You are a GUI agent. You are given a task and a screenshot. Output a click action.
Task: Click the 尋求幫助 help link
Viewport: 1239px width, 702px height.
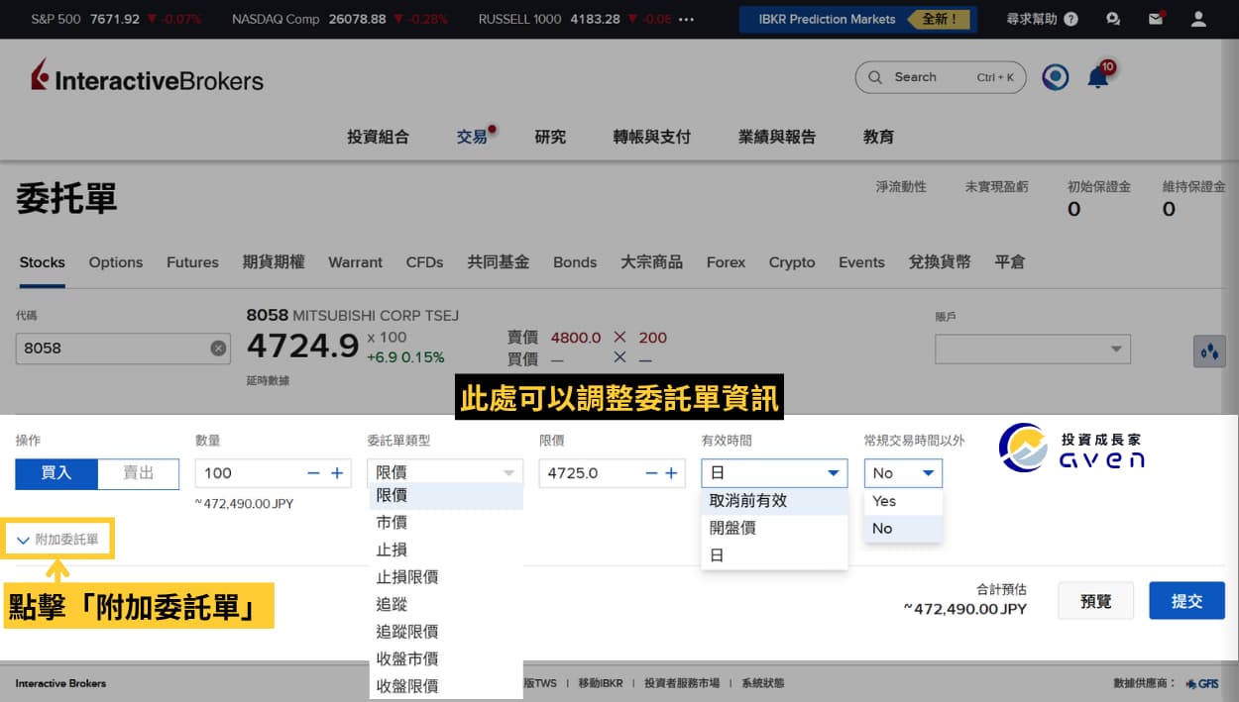[x=1032, y=19]
